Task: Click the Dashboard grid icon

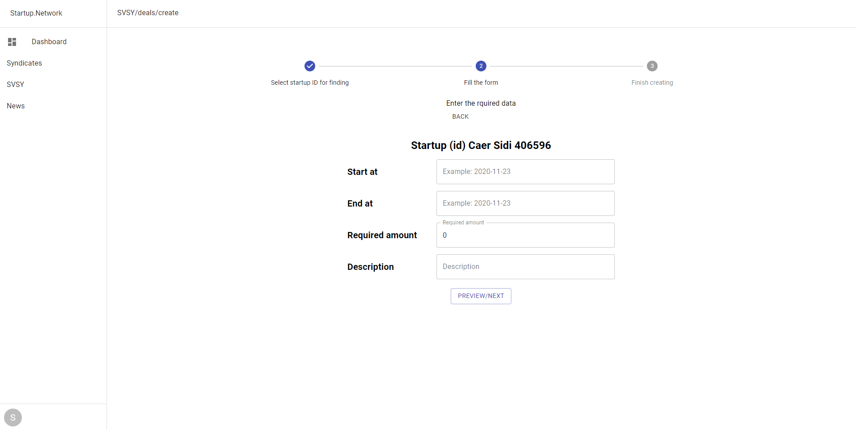Action: tap(12, 42)
